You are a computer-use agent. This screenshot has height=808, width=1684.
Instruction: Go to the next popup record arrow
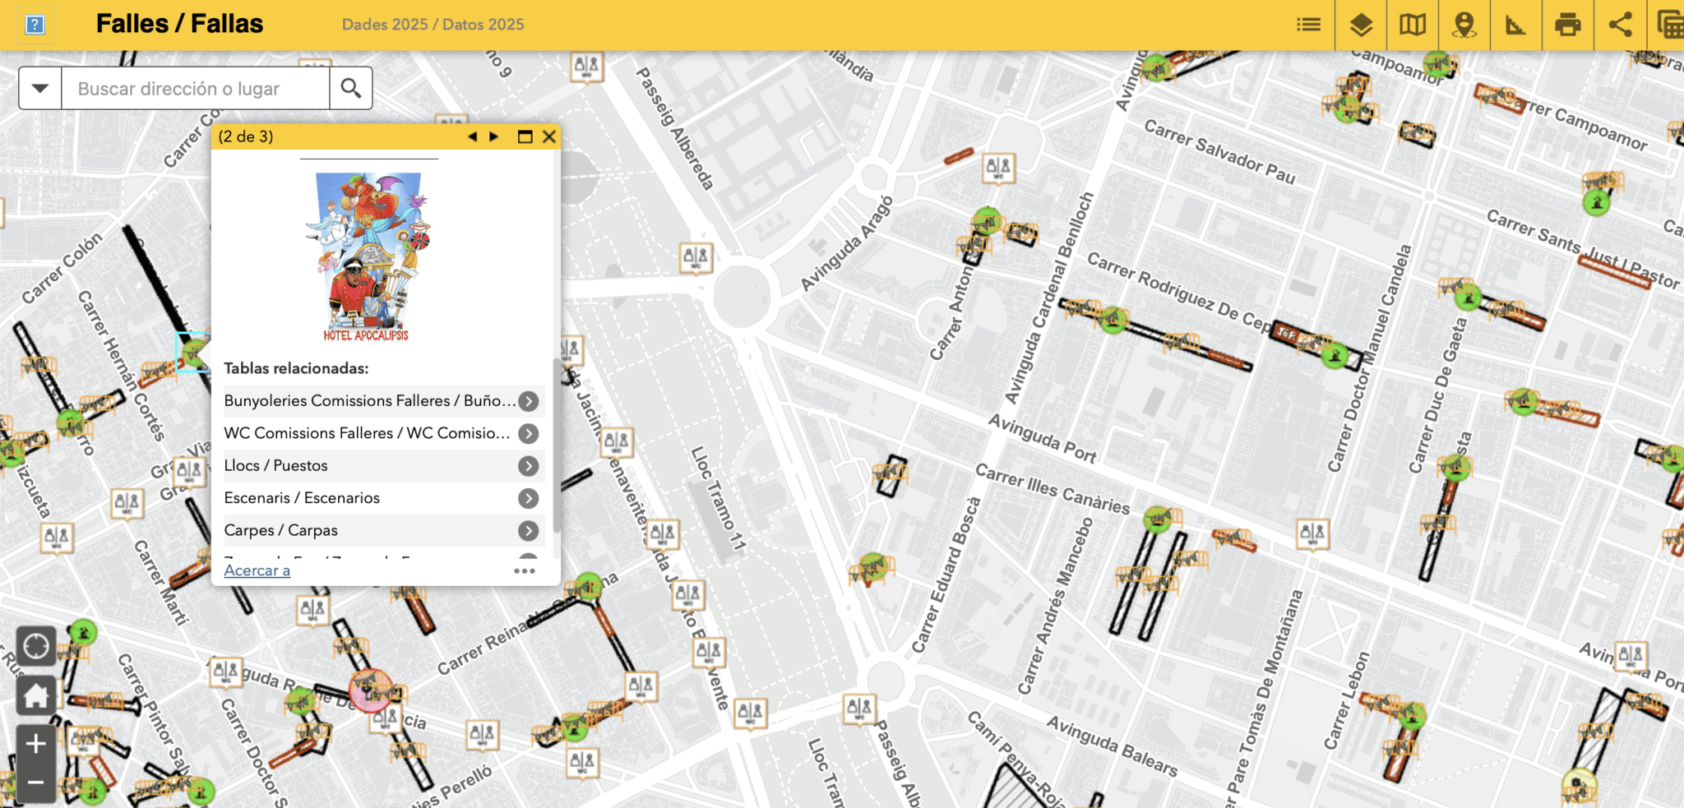[493, 136]
